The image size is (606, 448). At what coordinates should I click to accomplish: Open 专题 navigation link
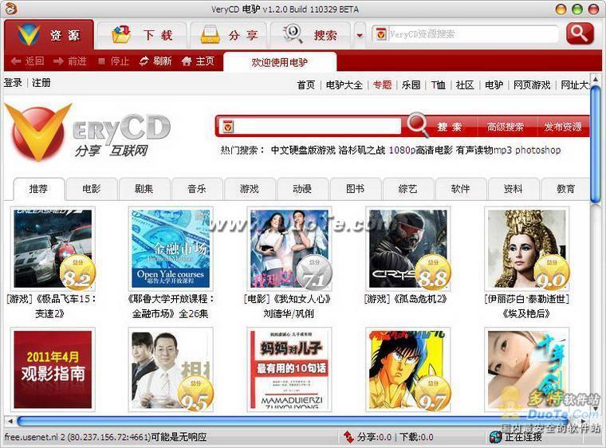tap(382, 84)
